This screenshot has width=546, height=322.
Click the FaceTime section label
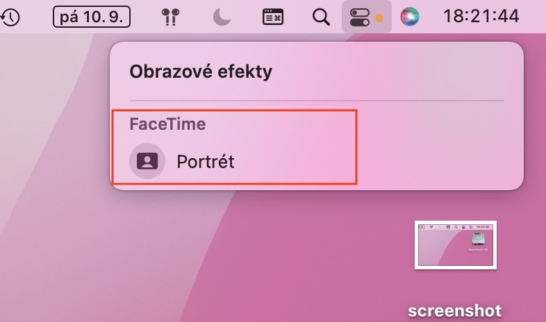167,124
